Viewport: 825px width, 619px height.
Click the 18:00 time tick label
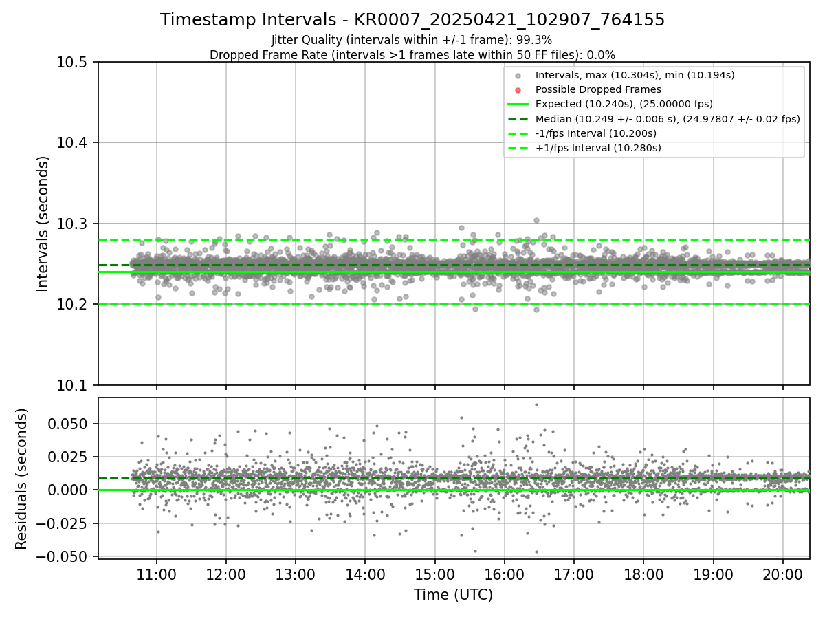pos(643,574)
